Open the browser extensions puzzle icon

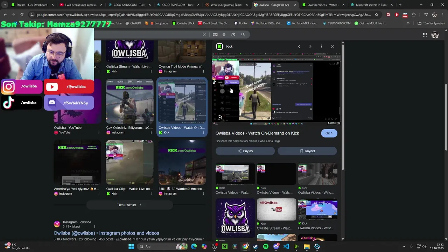tap(414, 15)
